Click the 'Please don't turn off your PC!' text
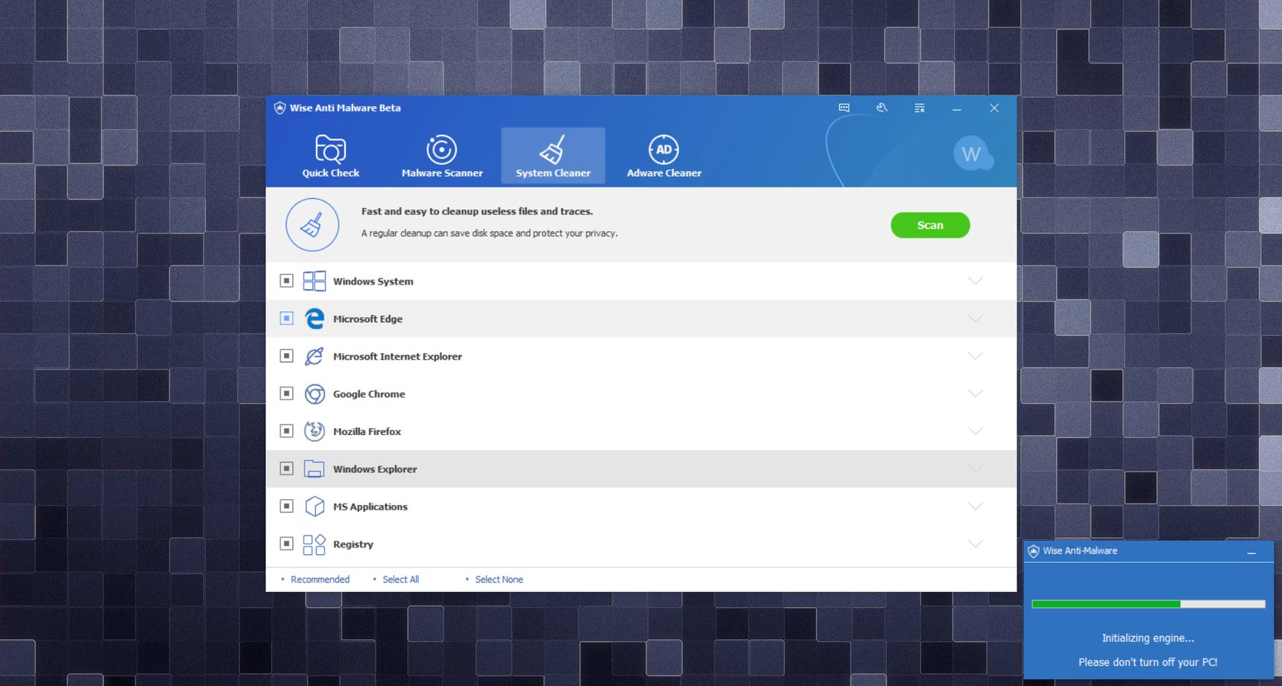Screen dimensions: 1282x686 tap(1148, 662)
